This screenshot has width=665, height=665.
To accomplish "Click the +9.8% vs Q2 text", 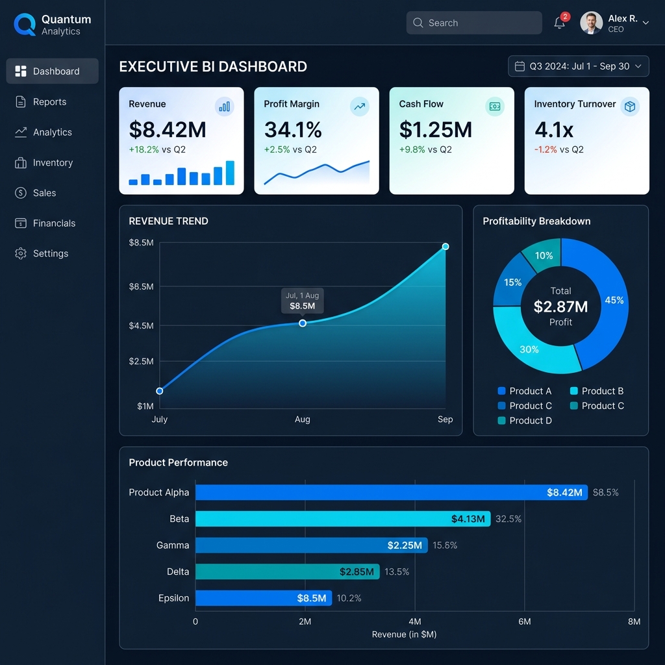I will pos(425,149).
